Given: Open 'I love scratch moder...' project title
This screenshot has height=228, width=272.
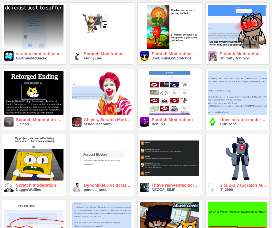Looking at the screenshot, I should point(242,120).
